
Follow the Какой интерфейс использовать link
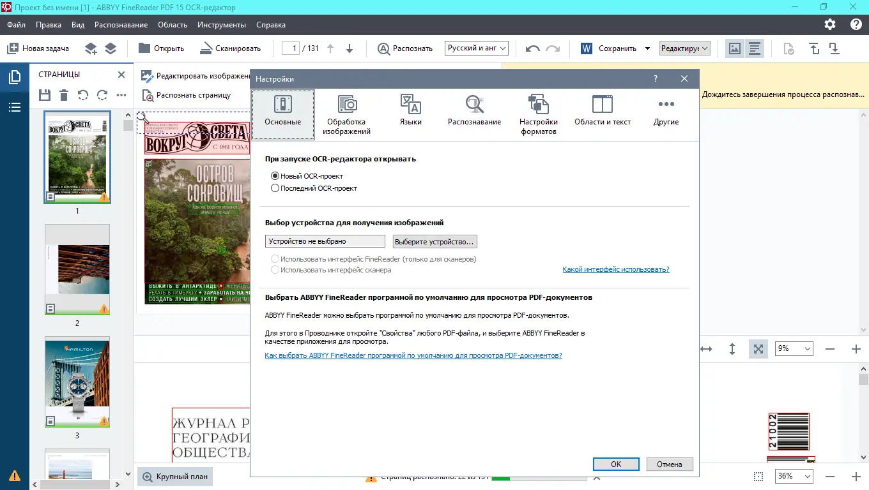tap(615, 269)
